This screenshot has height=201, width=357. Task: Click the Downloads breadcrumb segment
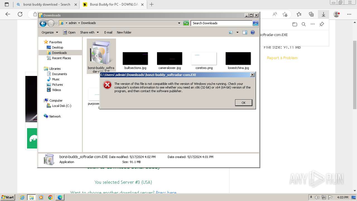click(x=88, y=23)
